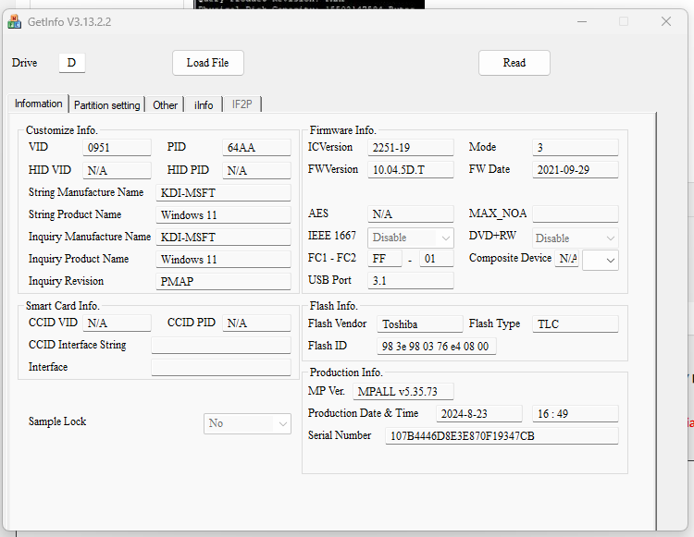This screenshot has height=537, width=694.
Task: Open the Composite Device dropdown arrow
Action: pyautogui.click(x=610, y=261)
